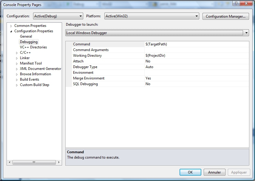Screen dimensions: 255x181
Task: Open Debugger to launch dropdown
Action: (x=157, y=33)
